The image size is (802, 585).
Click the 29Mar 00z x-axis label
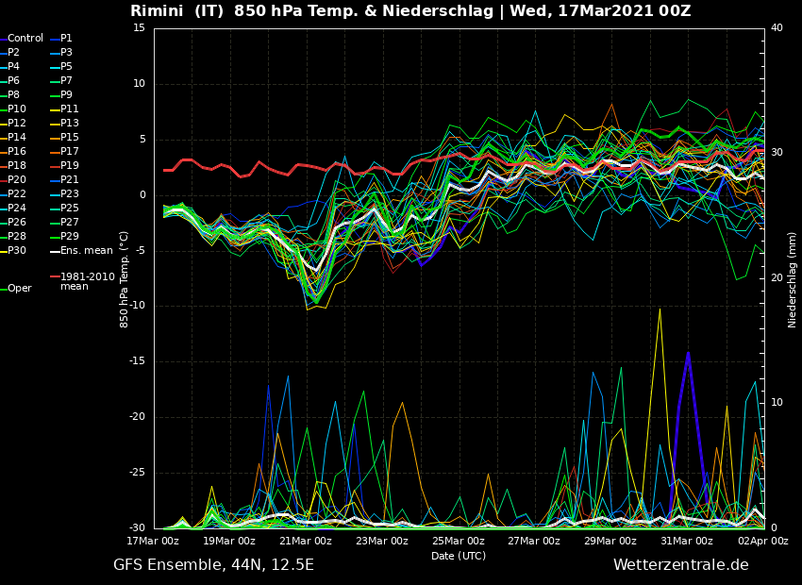[x=612, y=541]
